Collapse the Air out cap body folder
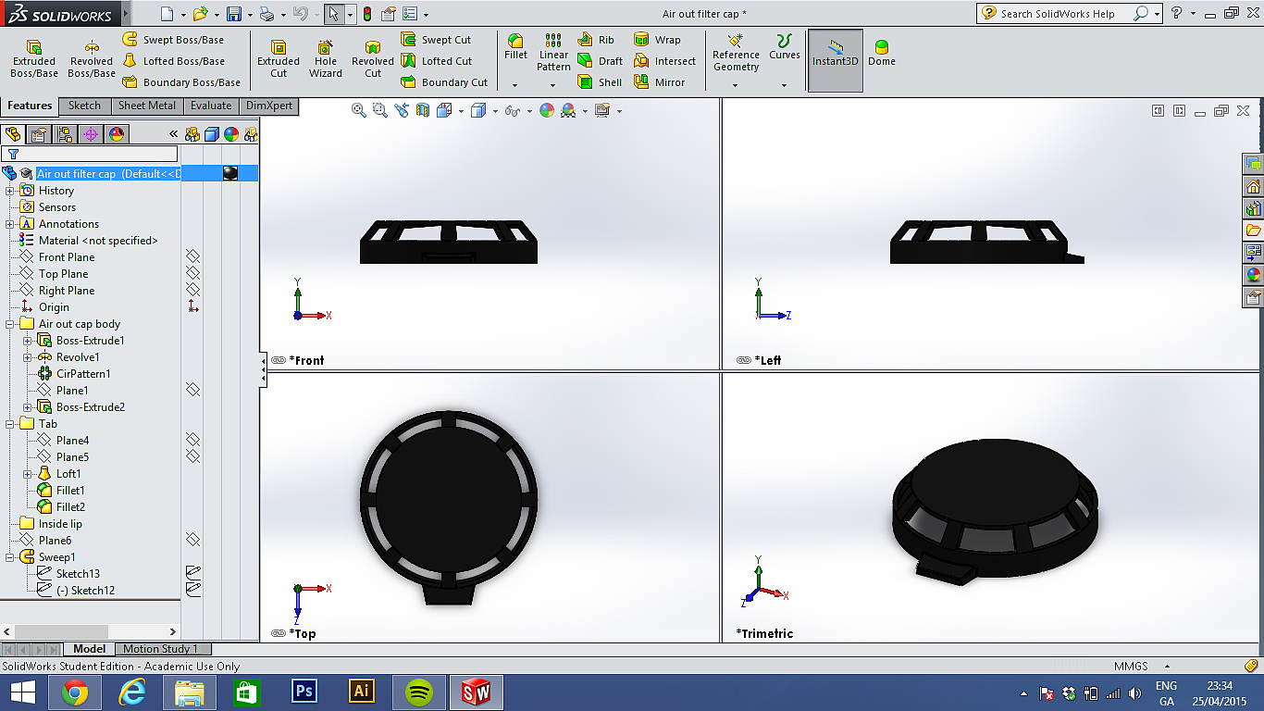 (10, 324)
